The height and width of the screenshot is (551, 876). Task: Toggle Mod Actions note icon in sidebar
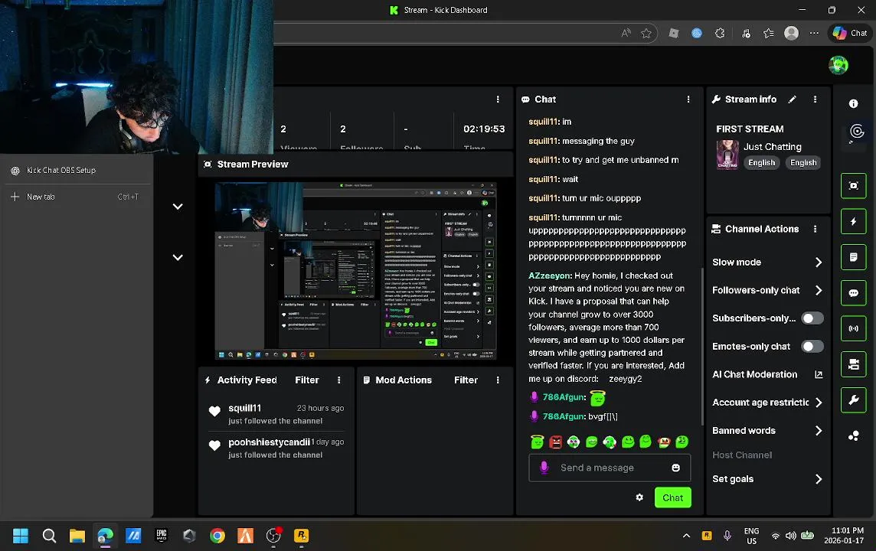[853, 257]
